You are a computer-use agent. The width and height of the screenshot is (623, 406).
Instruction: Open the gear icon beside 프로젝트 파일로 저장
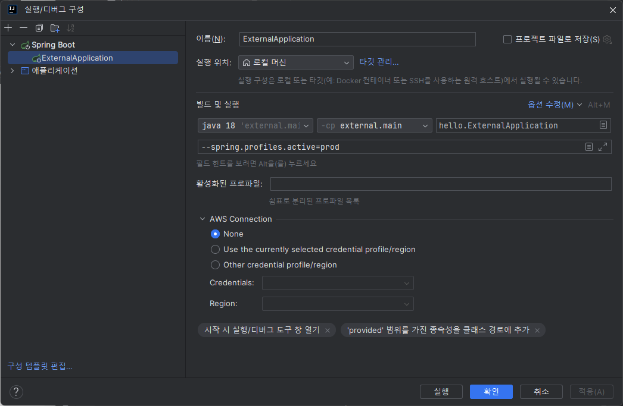(x=607, y=39)
